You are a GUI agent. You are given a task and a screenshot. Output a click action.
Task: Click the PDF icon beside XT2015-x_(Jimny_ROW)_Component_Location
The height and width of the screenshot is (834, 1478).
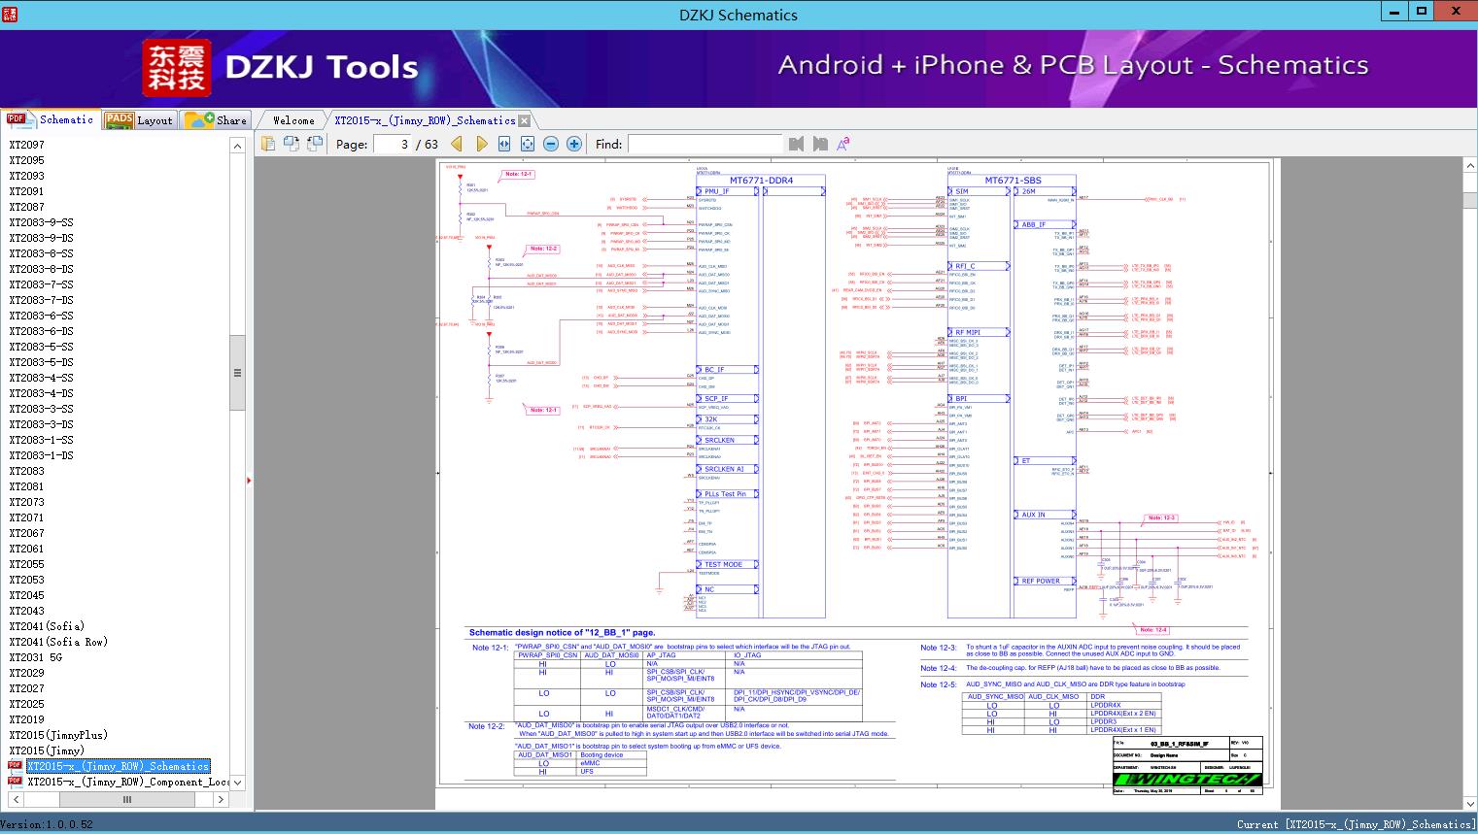pos(15,782)
